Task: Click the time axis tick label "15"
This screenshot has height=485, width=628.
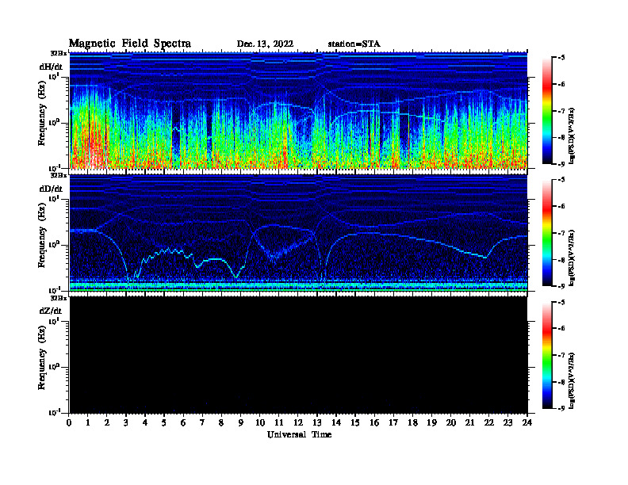Action: click(355, 423)
